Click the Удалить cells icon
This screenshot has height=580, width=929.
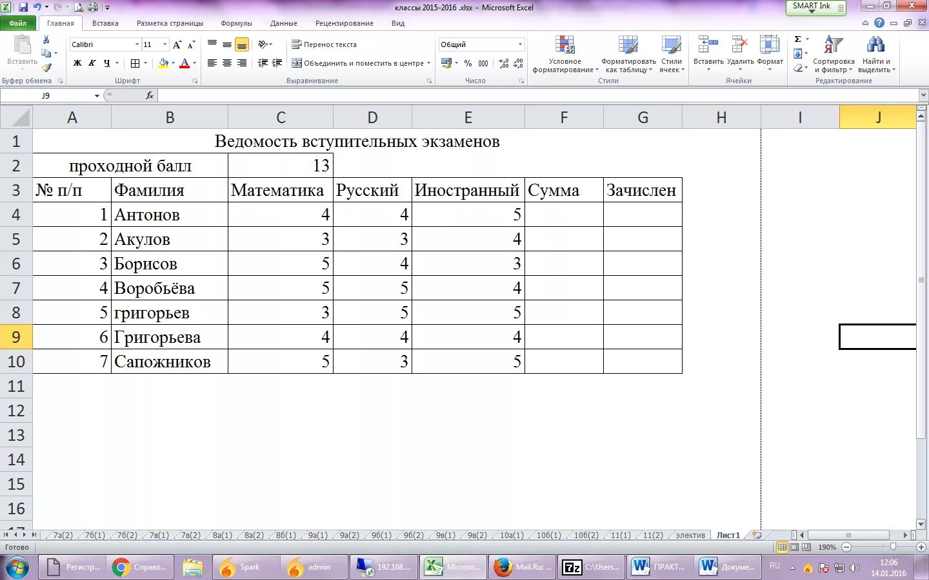[740, 45]
